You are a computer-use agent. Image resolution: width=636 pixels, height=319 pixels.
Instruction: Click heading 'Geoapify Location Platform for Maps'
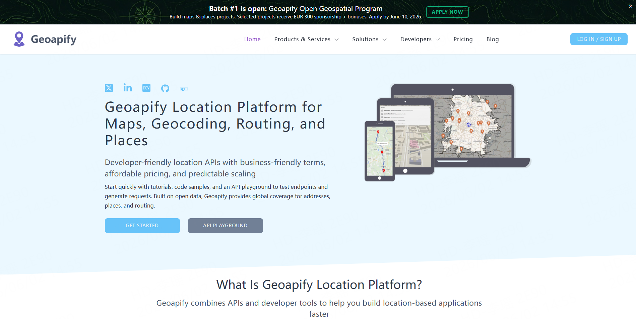pos(215,124)
